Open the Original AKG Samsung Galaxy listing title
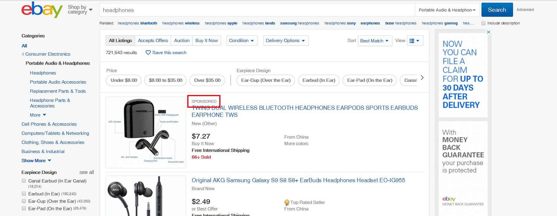The image size is (557, 216). [298, 180]
